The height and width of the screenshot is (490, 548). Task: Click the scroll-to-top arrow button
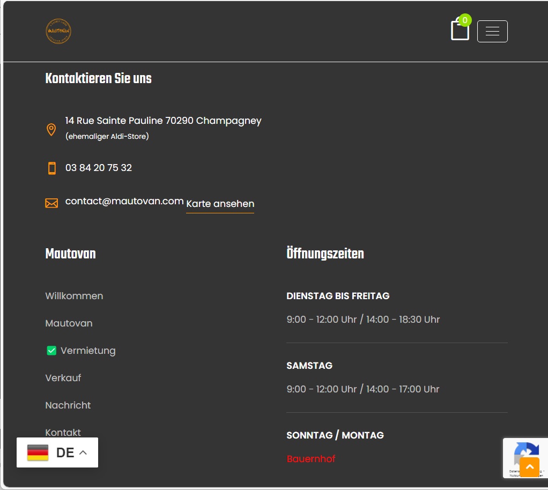point(529,467)
